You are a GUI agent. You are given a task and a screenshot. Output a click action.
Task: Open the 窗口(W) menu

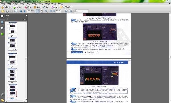[x=54, y=4]
